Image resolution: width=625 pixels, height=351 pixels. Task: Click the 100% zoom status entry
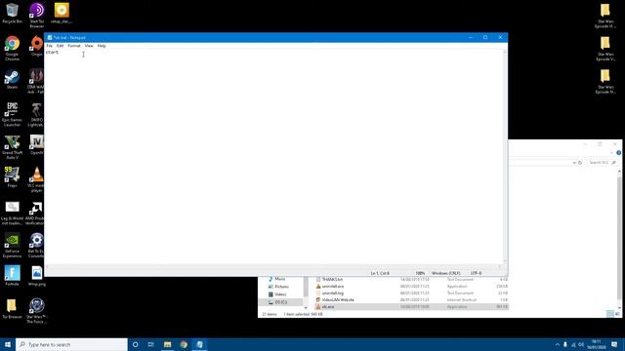(420, 273)
